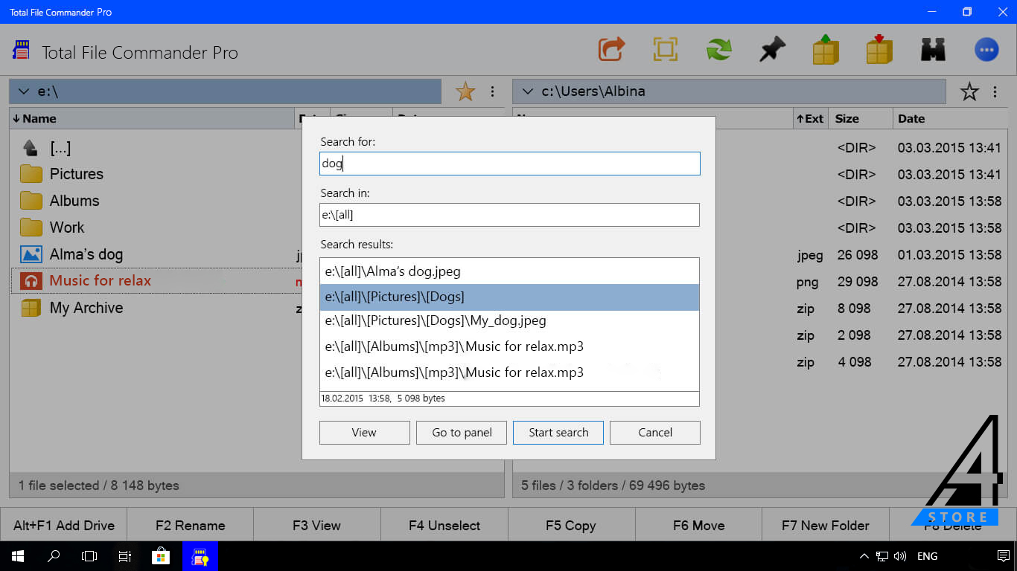
Task: Click the right panel Date column header
Action: pos(950,118)
